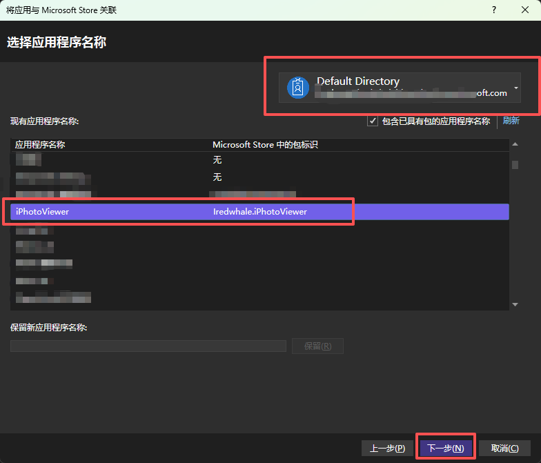Click the app list scrollbar thumb

pos(515,165)
